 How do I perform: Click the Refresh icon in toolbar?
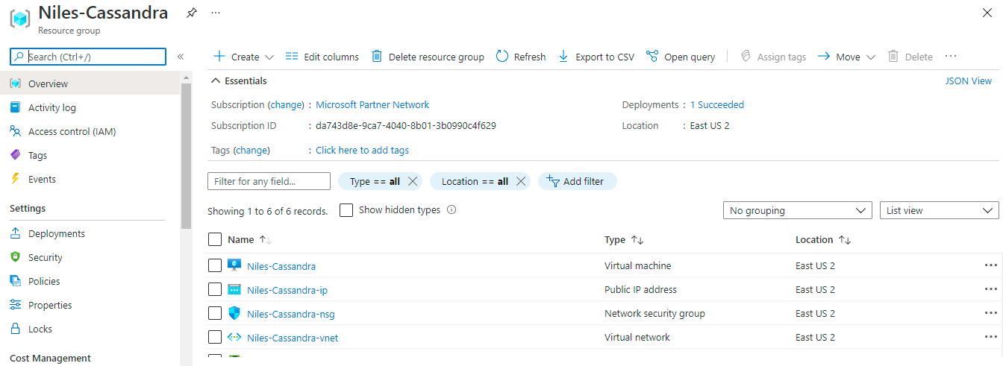(502, 57)
